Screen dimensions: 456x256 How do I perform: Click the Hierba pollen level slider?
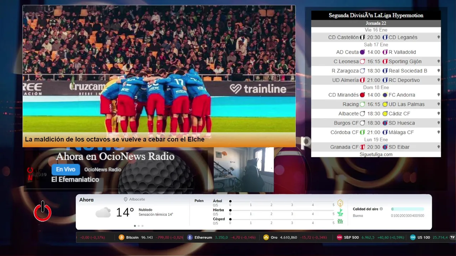[x=282, y=210]
